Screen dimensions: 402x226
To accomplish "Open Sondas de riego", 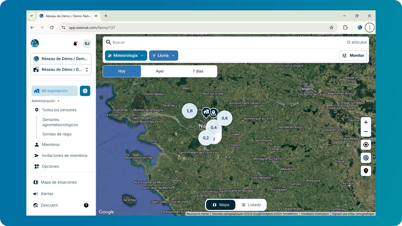I will [x=57, y=134].
